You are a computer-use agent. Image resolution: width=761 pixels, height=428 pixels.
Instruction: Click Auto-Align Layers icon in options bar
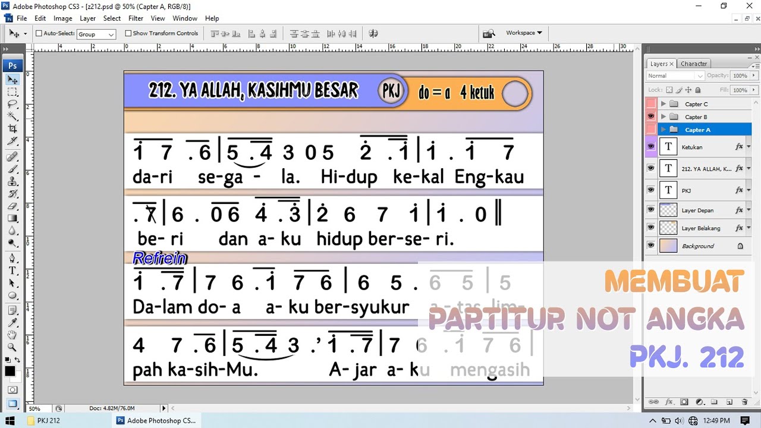coord(373,34)
